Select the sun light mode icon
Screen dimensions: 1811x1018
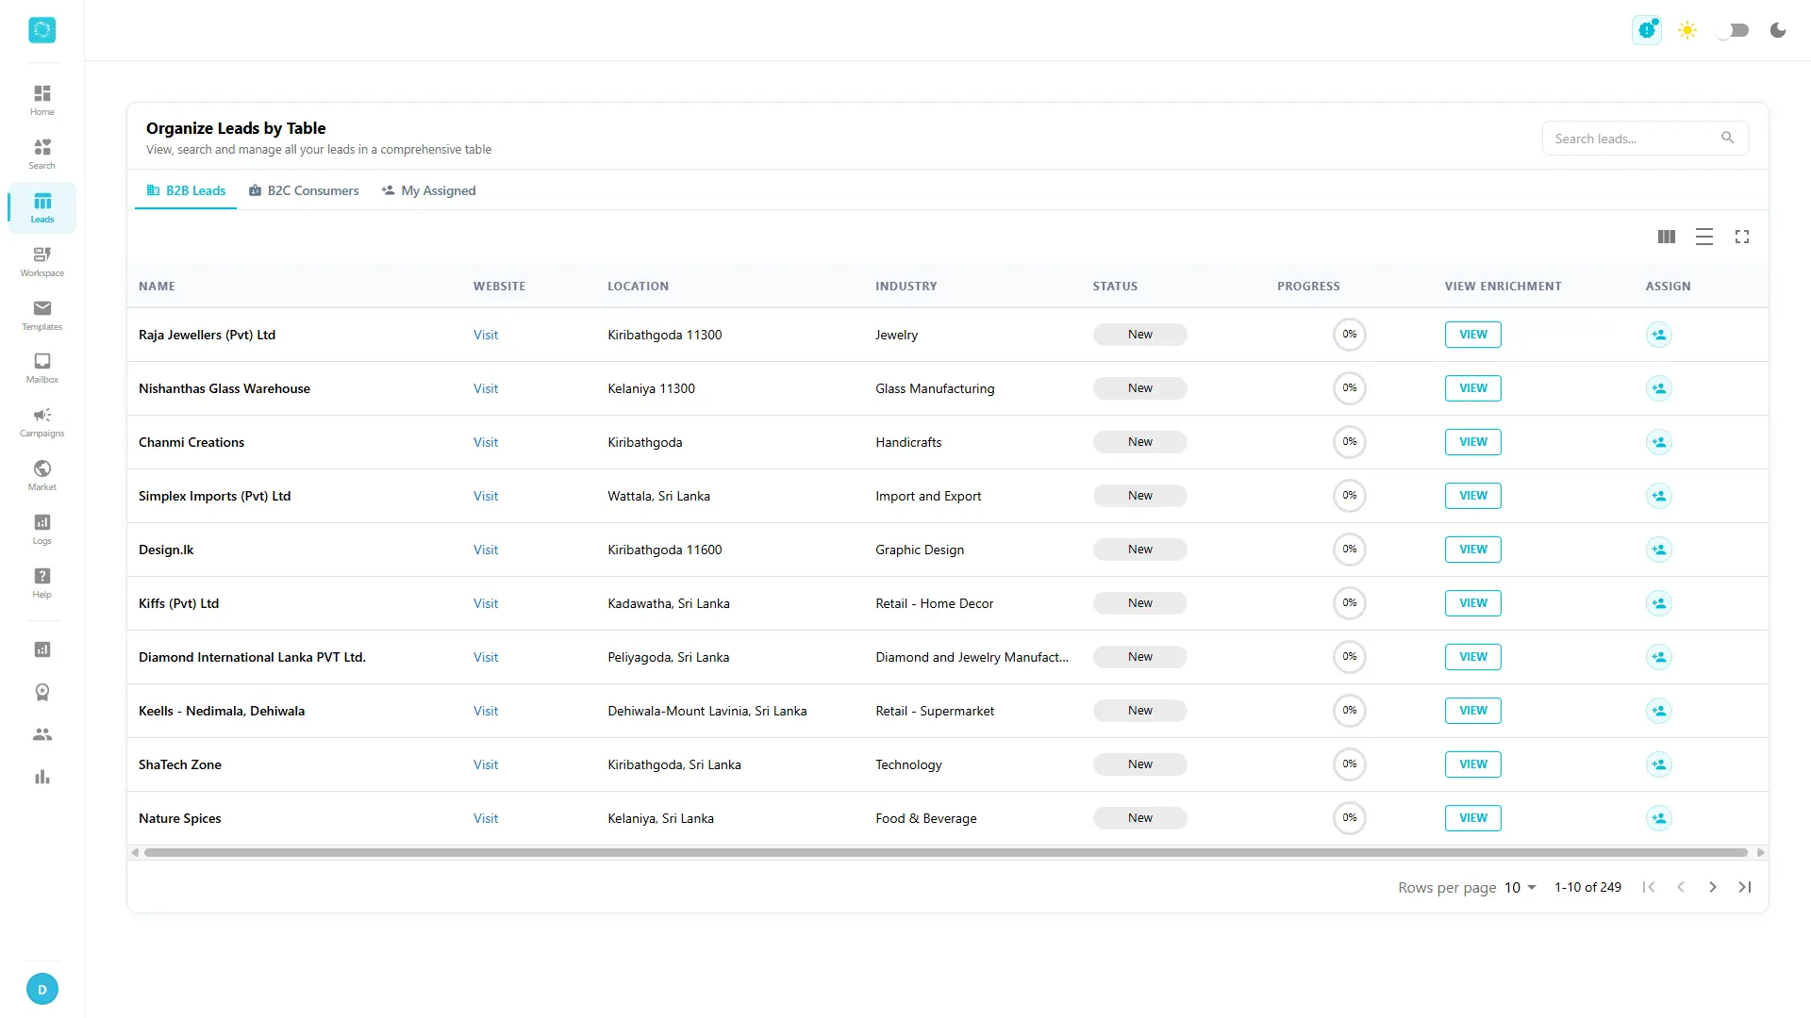click(x=1687, y=30)
